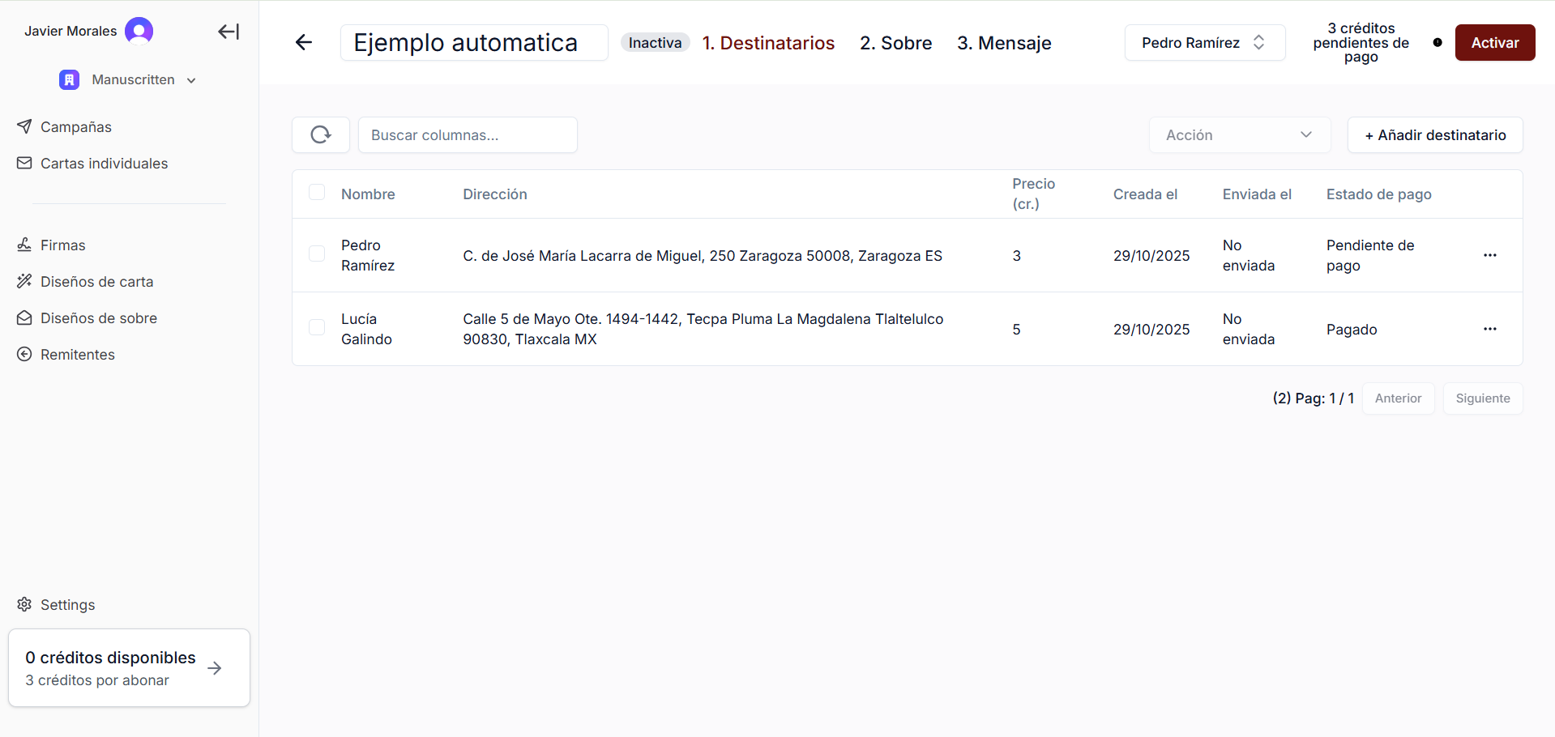Click the Pendiente de pago status cell
The width and height of the screenshot is (1555, 737).
[1369, 255]
